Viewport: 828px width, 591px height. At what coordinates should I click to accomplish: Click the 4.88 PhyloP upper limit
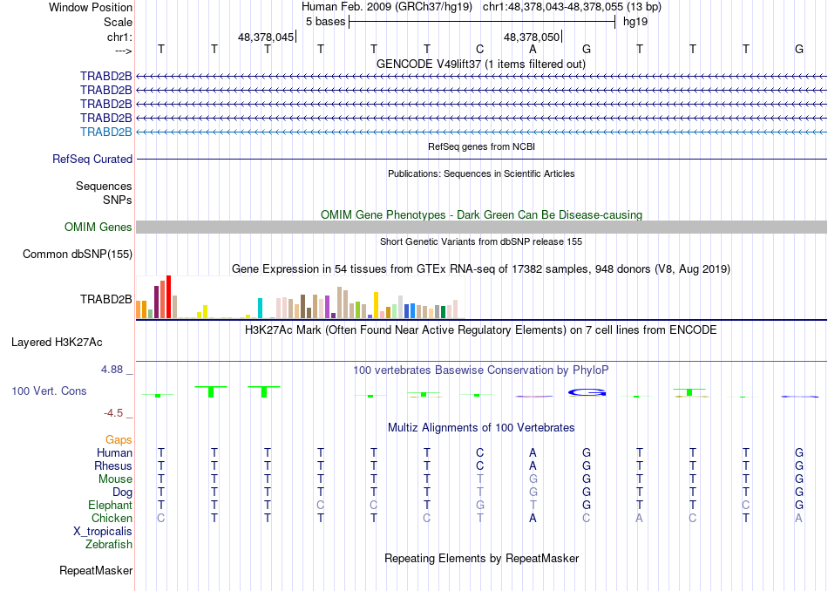tap(112, 370)
